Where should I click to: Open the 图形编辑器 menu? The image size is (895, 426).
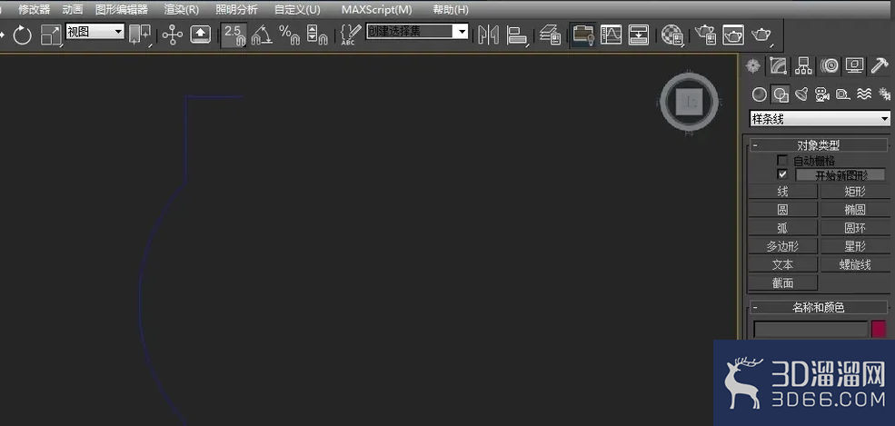[x=122, y=10]
